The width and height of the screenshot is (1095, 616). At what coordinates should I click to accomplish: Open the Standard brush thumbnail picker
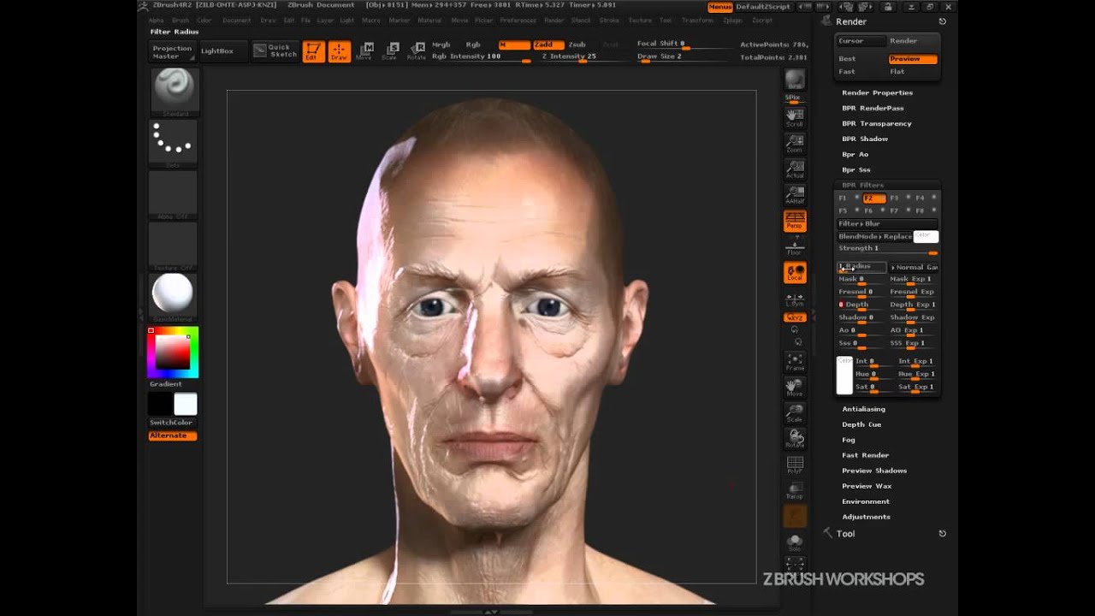tap(175, 92)
